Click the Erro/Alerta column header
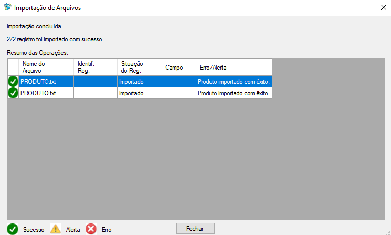The width and height of the screenshot is (391, 235). (x=234, y=67)
